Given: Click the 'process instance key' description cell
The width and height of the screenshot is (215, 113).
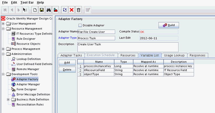Looking at the screenshot, I should [x=179, y=66].
